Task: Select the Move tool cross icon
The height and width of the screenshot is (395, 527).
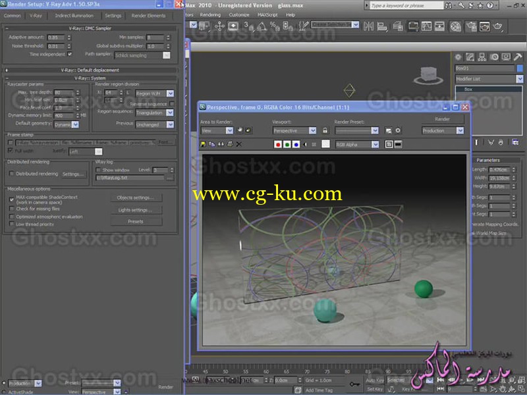Action: [x=219, y=26]
